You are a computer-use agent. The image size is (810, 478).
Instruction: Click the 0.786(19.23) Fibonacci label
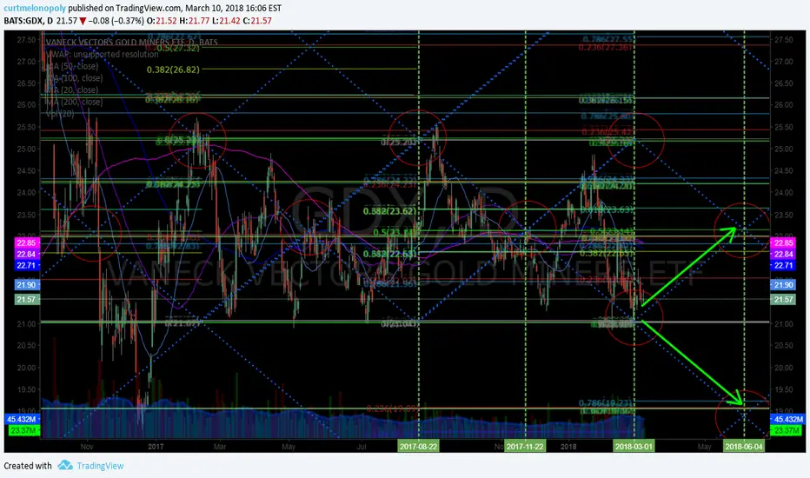[x=606, y=403]
